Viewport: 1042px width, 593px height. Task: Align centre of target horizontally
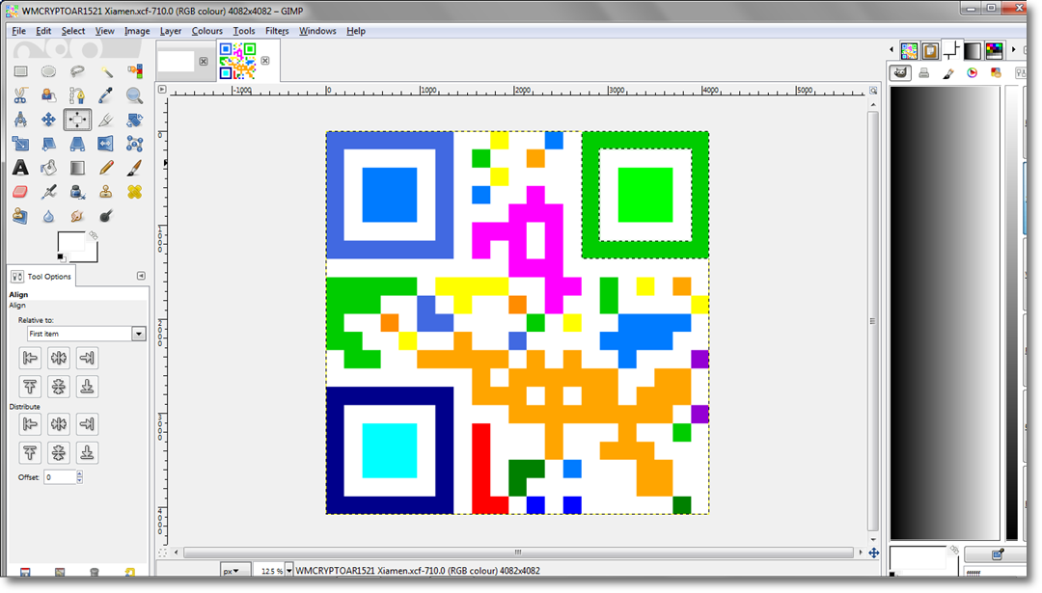(x=59, y=358)
